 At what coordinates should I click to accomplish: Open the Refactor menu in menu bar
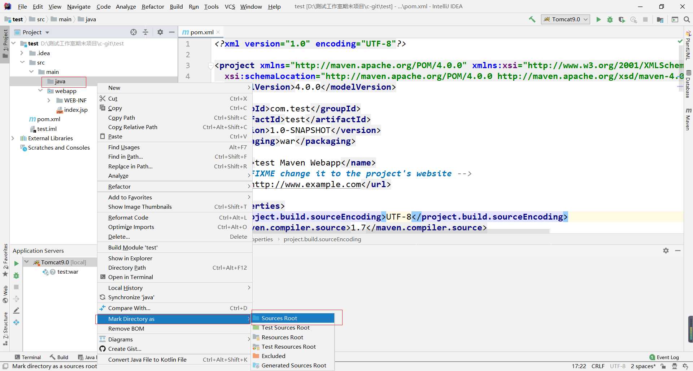(153, 6)
